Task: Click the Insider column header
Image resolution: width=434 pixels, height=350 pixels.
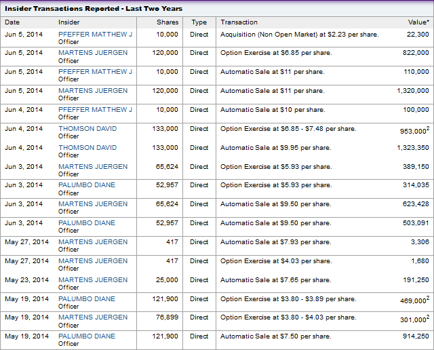Action: pyautogui.click(x=69, y=22)
